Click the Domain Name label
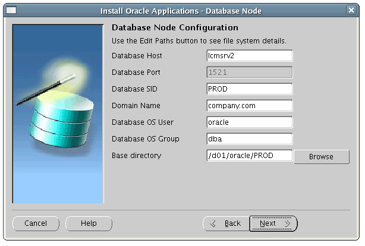 tap(136, 106)
